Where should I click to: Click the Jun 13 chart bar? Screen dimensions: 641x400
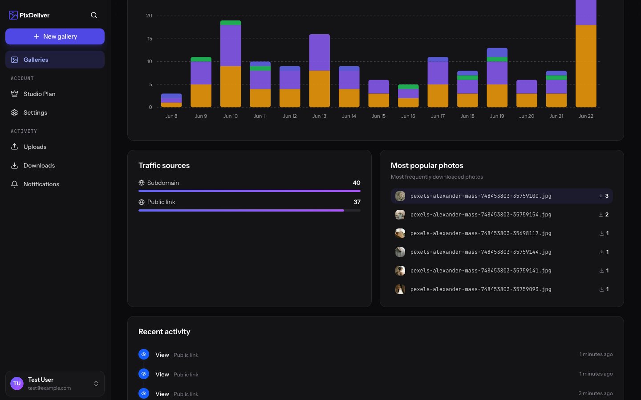(x=320, y=71)
